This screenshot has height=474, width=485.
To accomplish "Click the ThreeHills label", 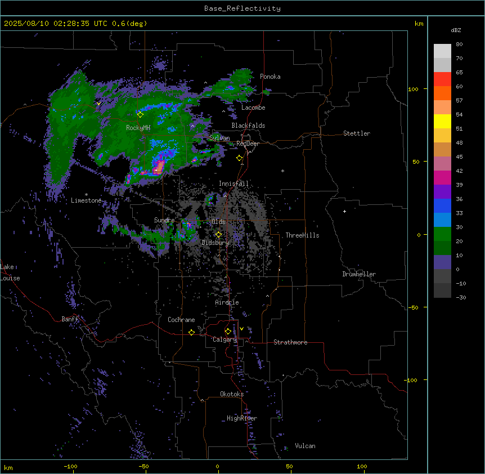I will 302,235.
